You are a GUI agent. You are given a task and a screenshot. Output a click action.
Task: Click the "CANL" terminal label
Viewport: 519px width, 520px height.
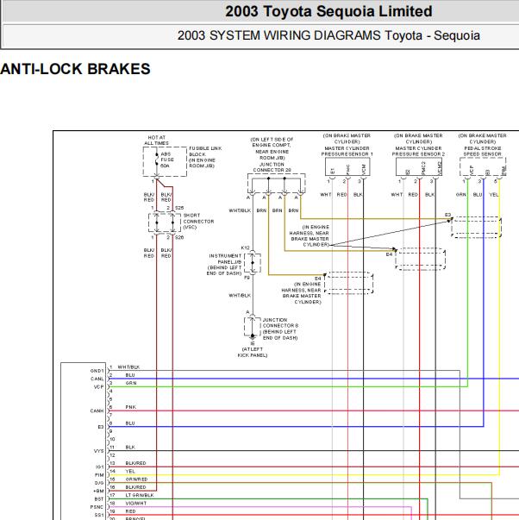[97, 379]
